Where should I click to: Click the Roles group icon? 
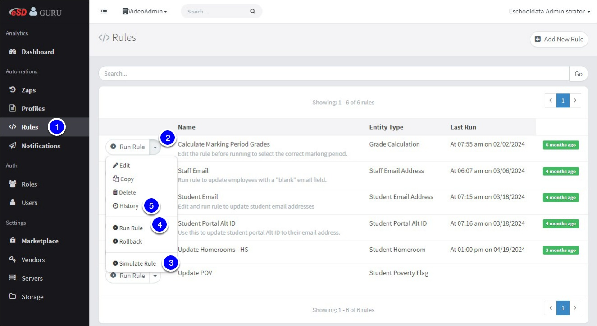coord(13,184)
